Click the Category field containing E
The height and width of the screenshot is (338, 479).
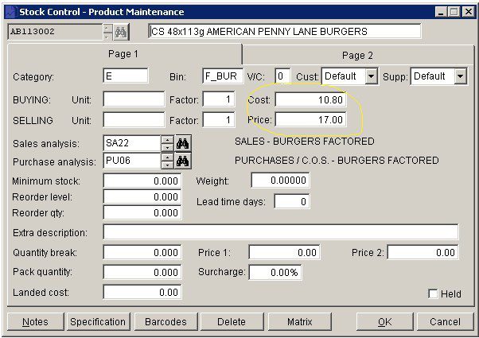click(126, 76)
